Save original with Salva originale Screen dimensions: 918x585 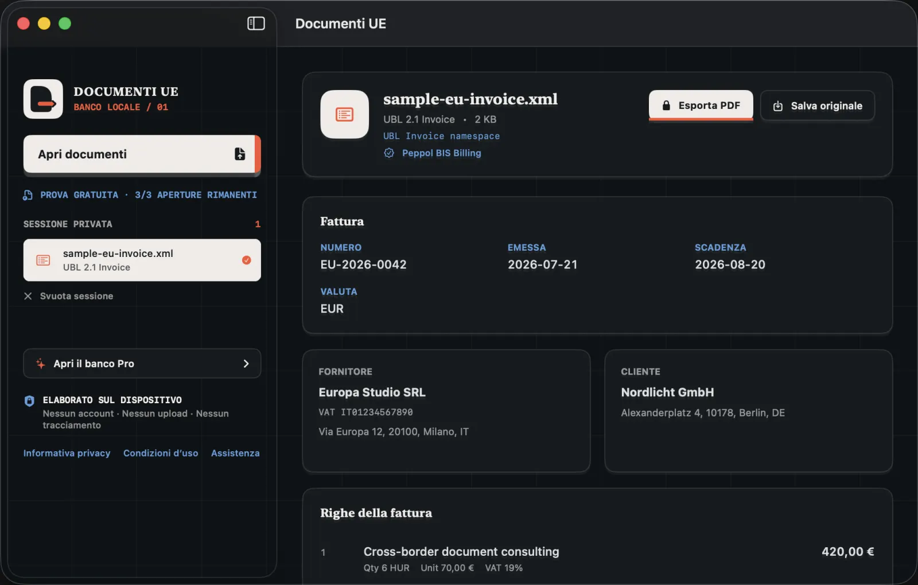[x=817, y=106]
